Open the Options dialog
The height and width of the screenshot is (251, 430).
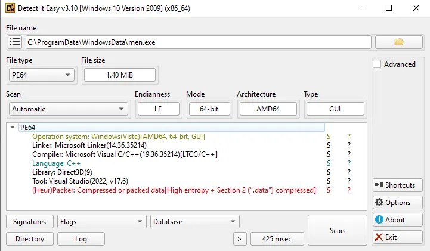[x=397, y=202]
